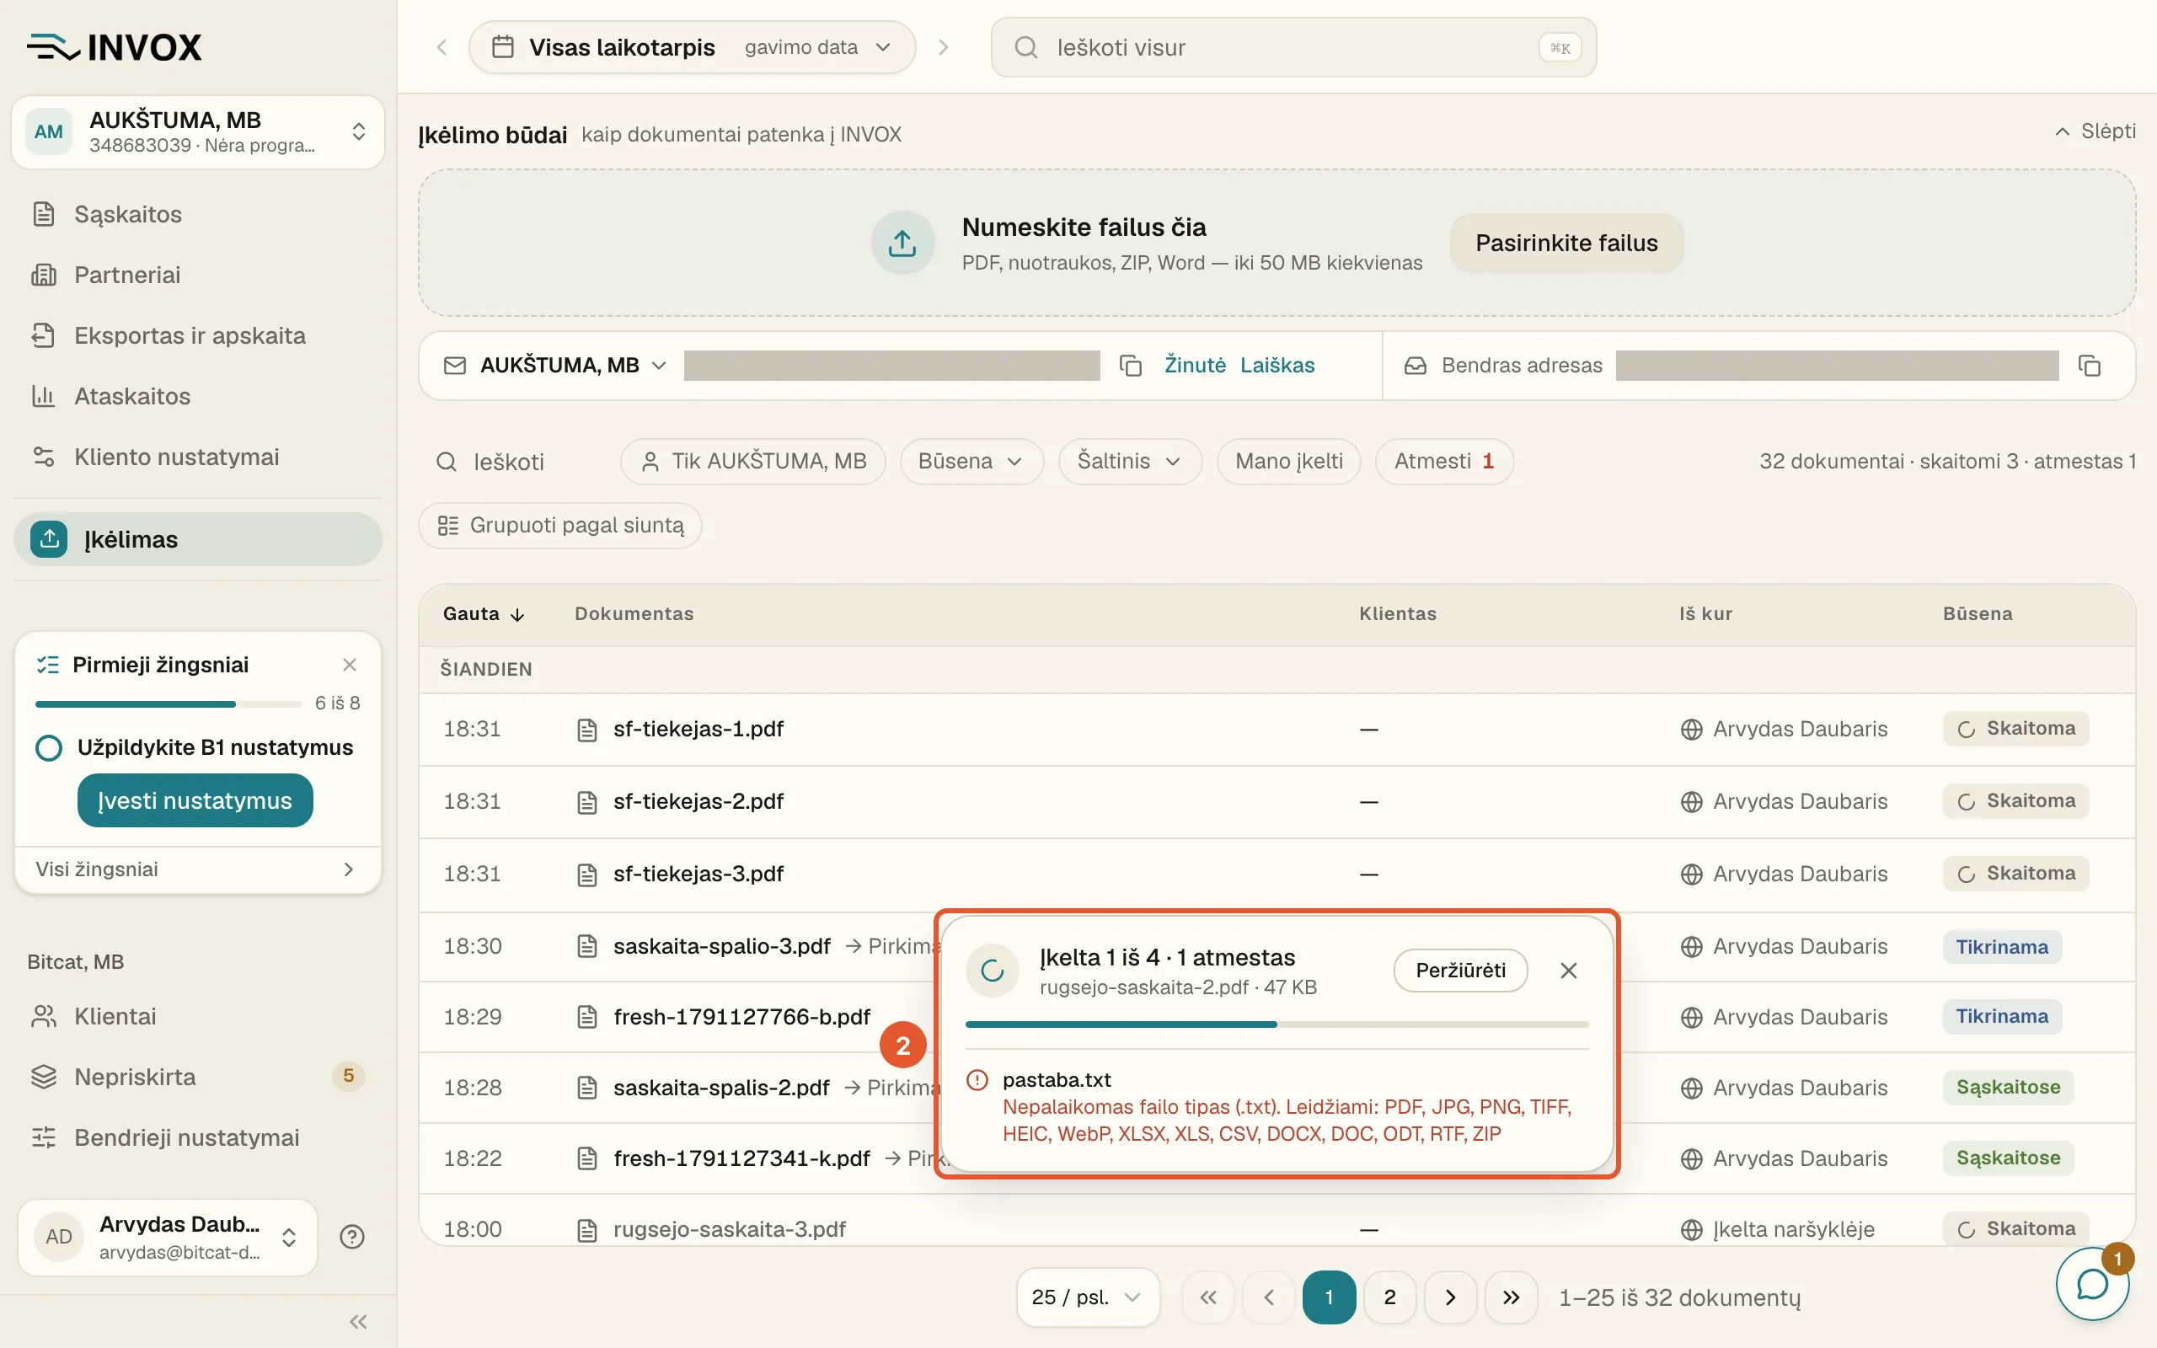Close the Pirmieji žingsniai card

[x=350, y=664]
